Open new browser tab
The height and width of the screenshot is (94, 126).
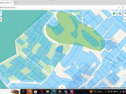[16, 3]
